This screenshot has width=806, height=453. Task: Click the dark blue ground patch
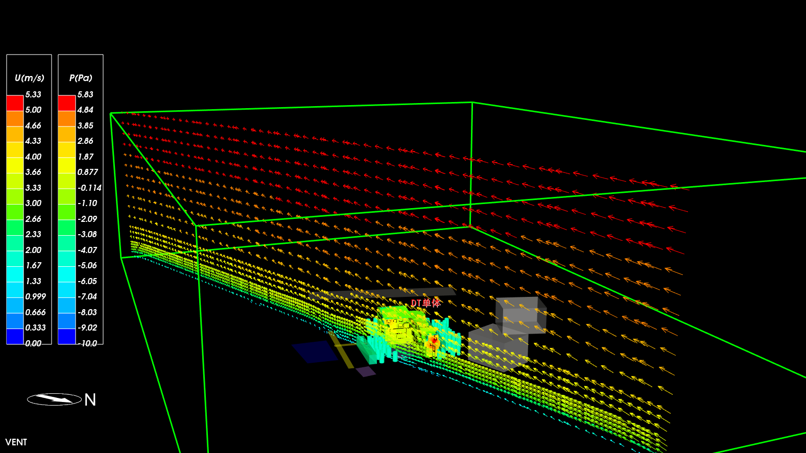pos(314,351)
